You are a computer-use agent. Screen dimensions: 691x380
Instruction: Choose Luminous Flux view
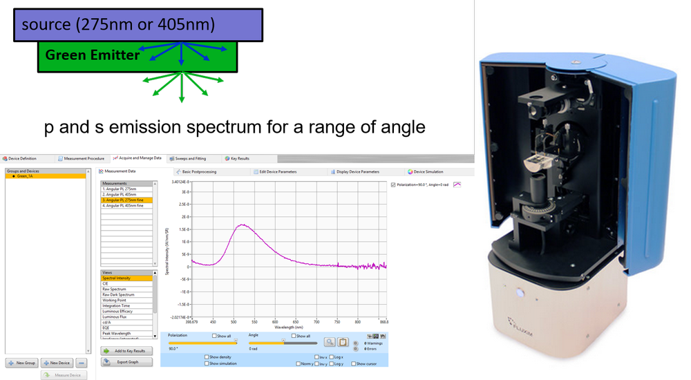pos(127,317)
